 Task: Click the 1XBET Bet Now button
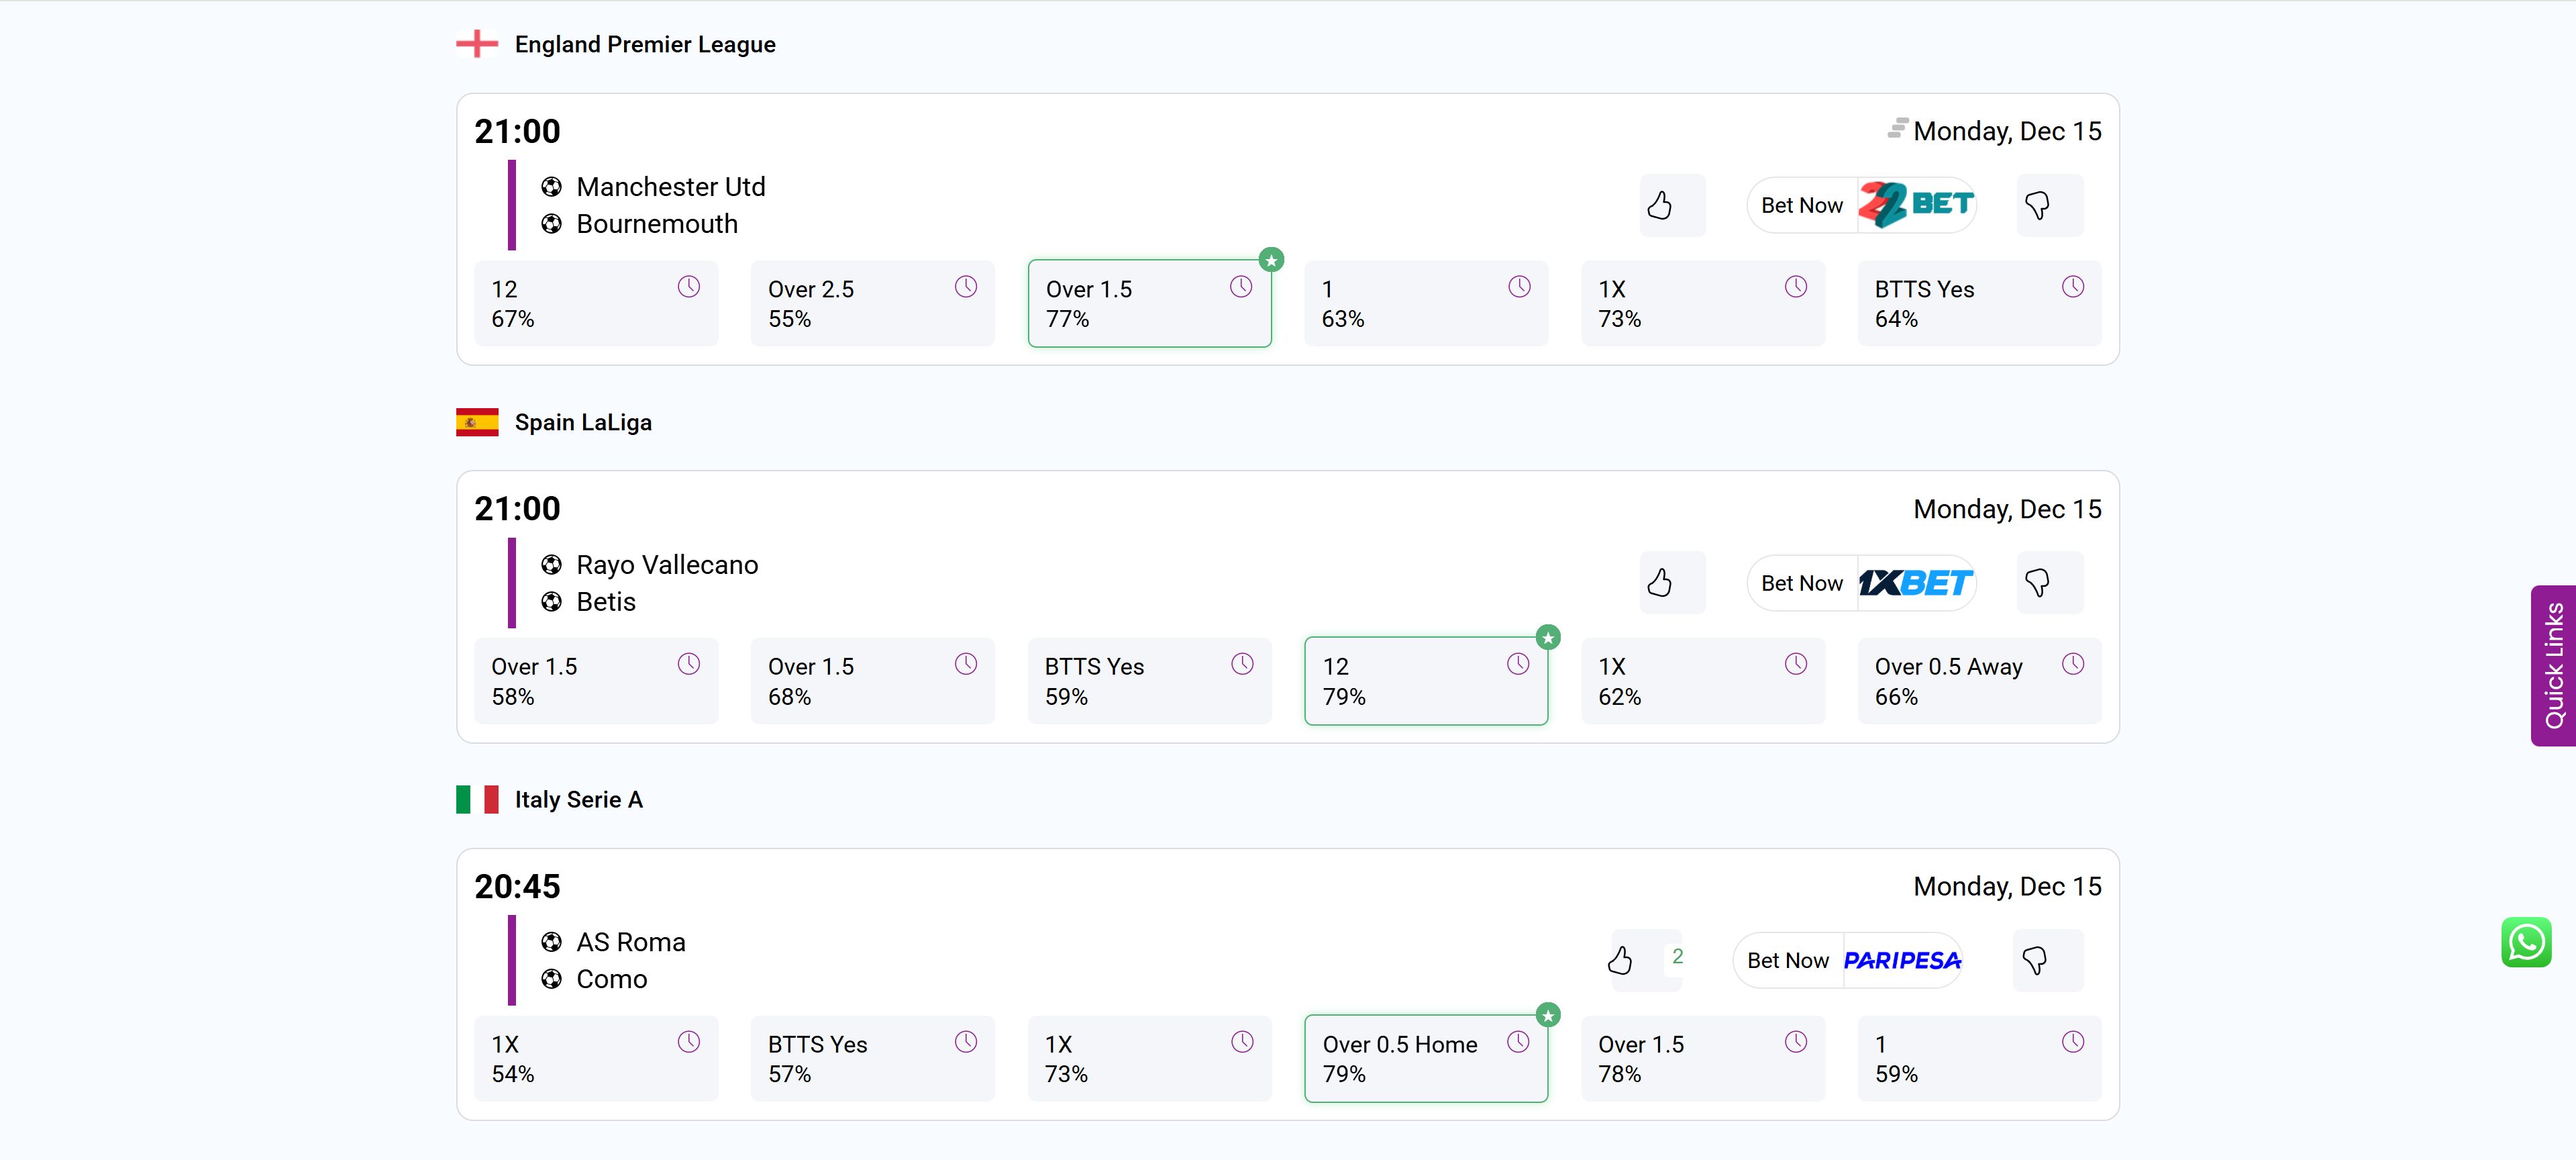pyautogui.click(x=1862, y=583)
